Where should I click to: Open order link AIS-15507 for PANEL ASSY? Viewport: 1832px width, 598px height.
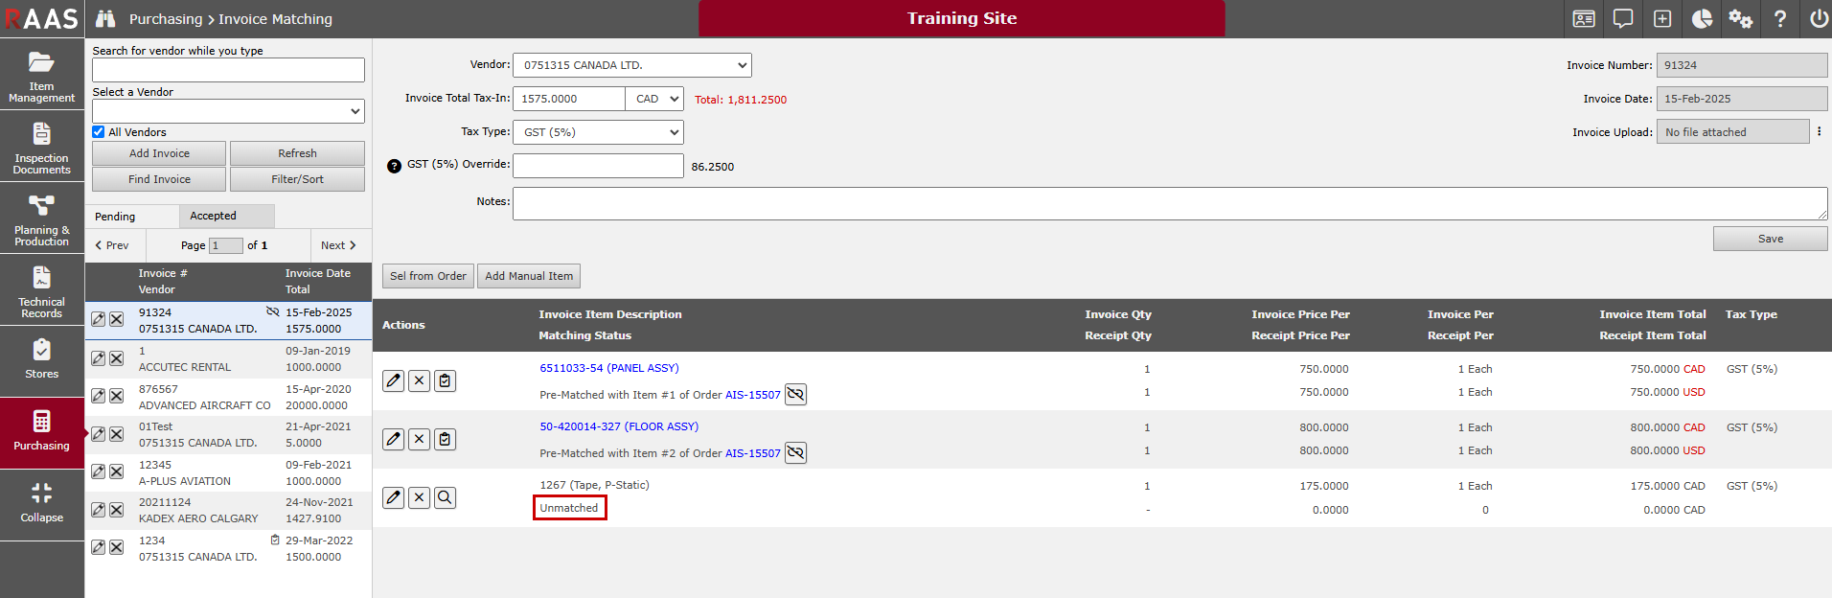click(752, 395)
